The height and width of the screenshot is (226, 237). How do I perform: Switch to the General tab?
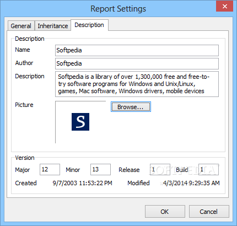[x=21, y=26]
